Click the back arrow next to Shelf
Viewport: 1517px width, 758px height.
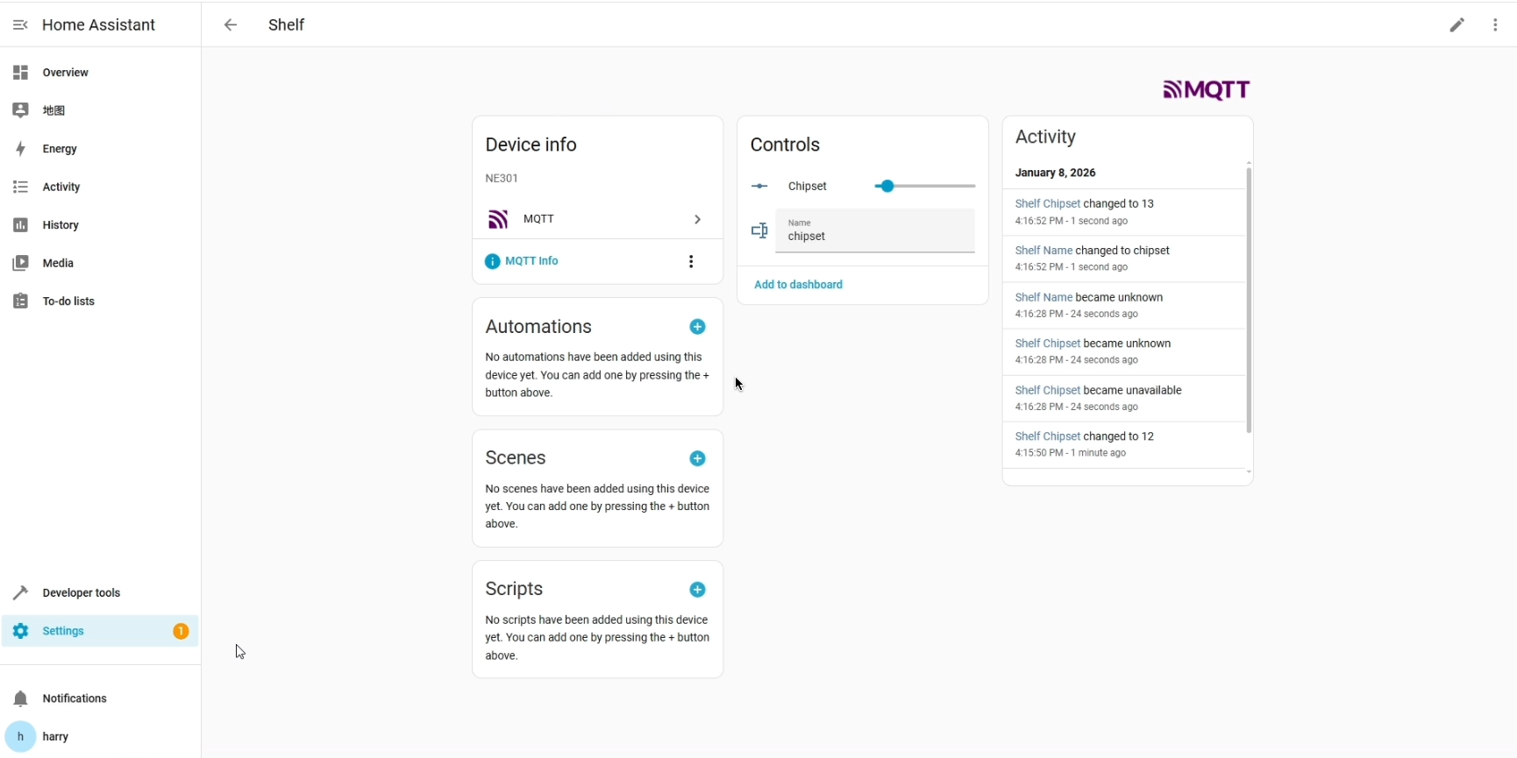(231, 25)
